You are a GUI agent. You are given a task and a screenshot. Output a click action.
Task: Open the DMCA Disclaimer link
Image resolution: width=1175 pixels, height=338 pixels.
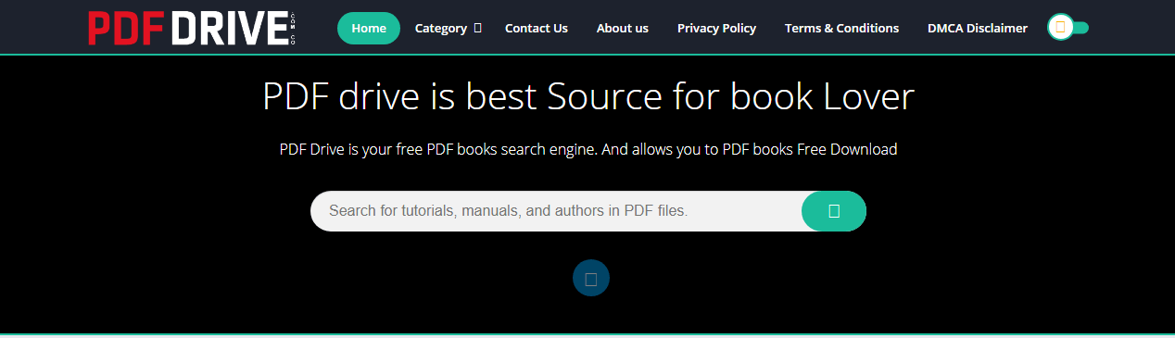[x=977, y=28]
